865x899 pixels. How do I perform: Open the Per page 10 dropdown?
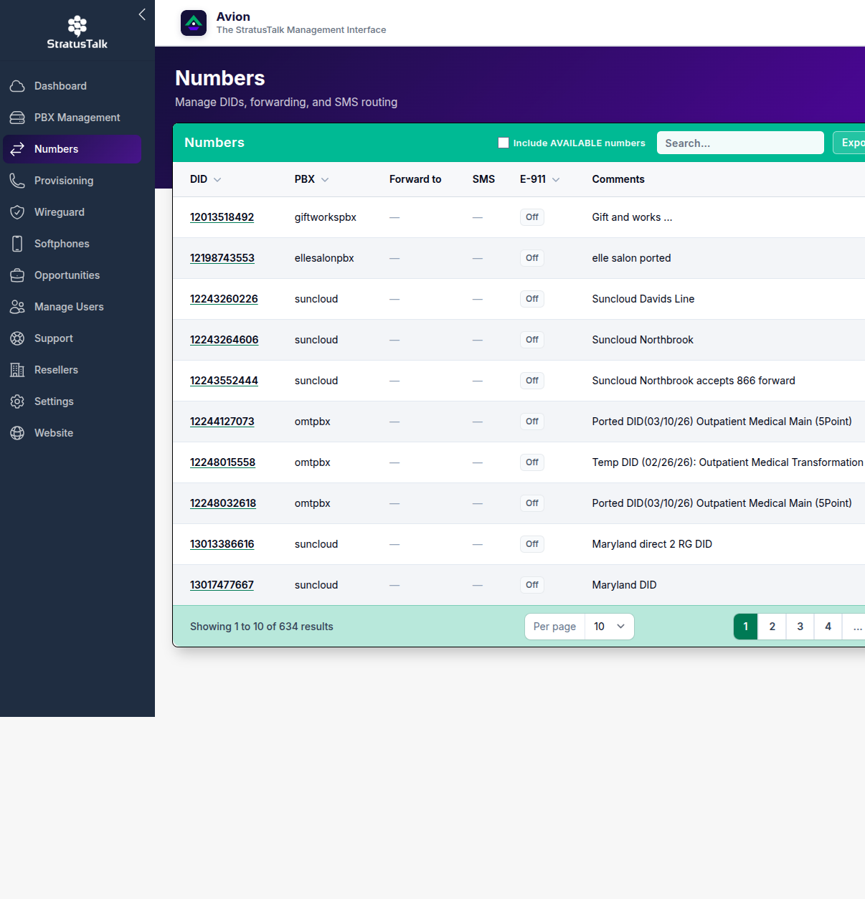point(610,627)
